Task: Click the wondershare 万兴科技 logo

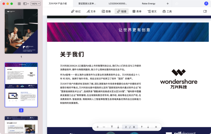Action: (x=179, y=79)
